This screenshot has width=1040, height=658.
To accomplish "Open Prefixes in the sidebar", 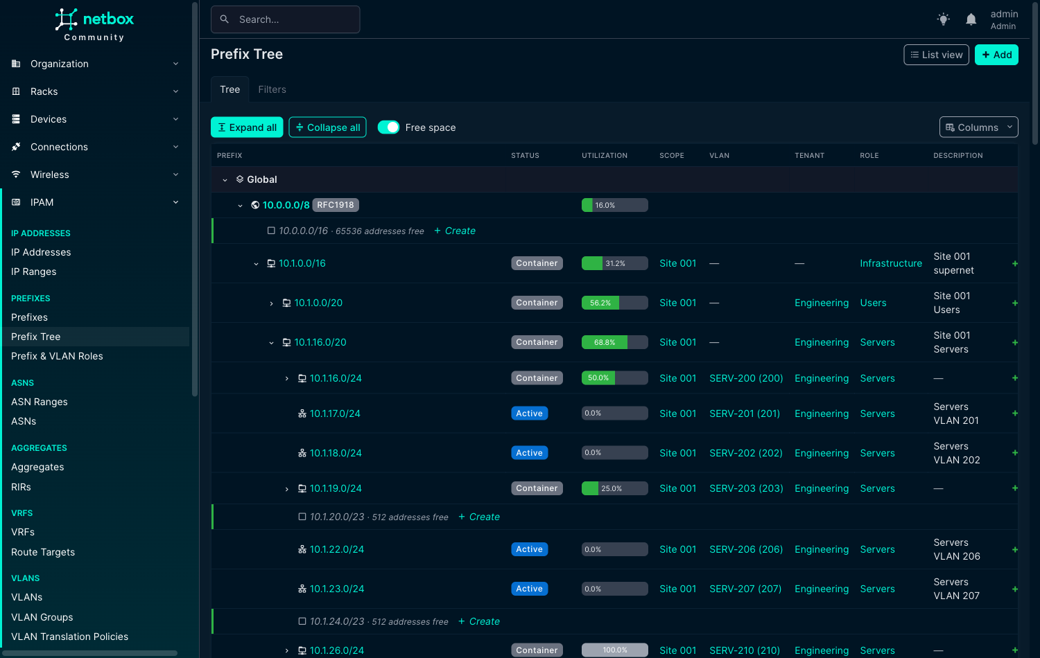I will tap(29, 317).
